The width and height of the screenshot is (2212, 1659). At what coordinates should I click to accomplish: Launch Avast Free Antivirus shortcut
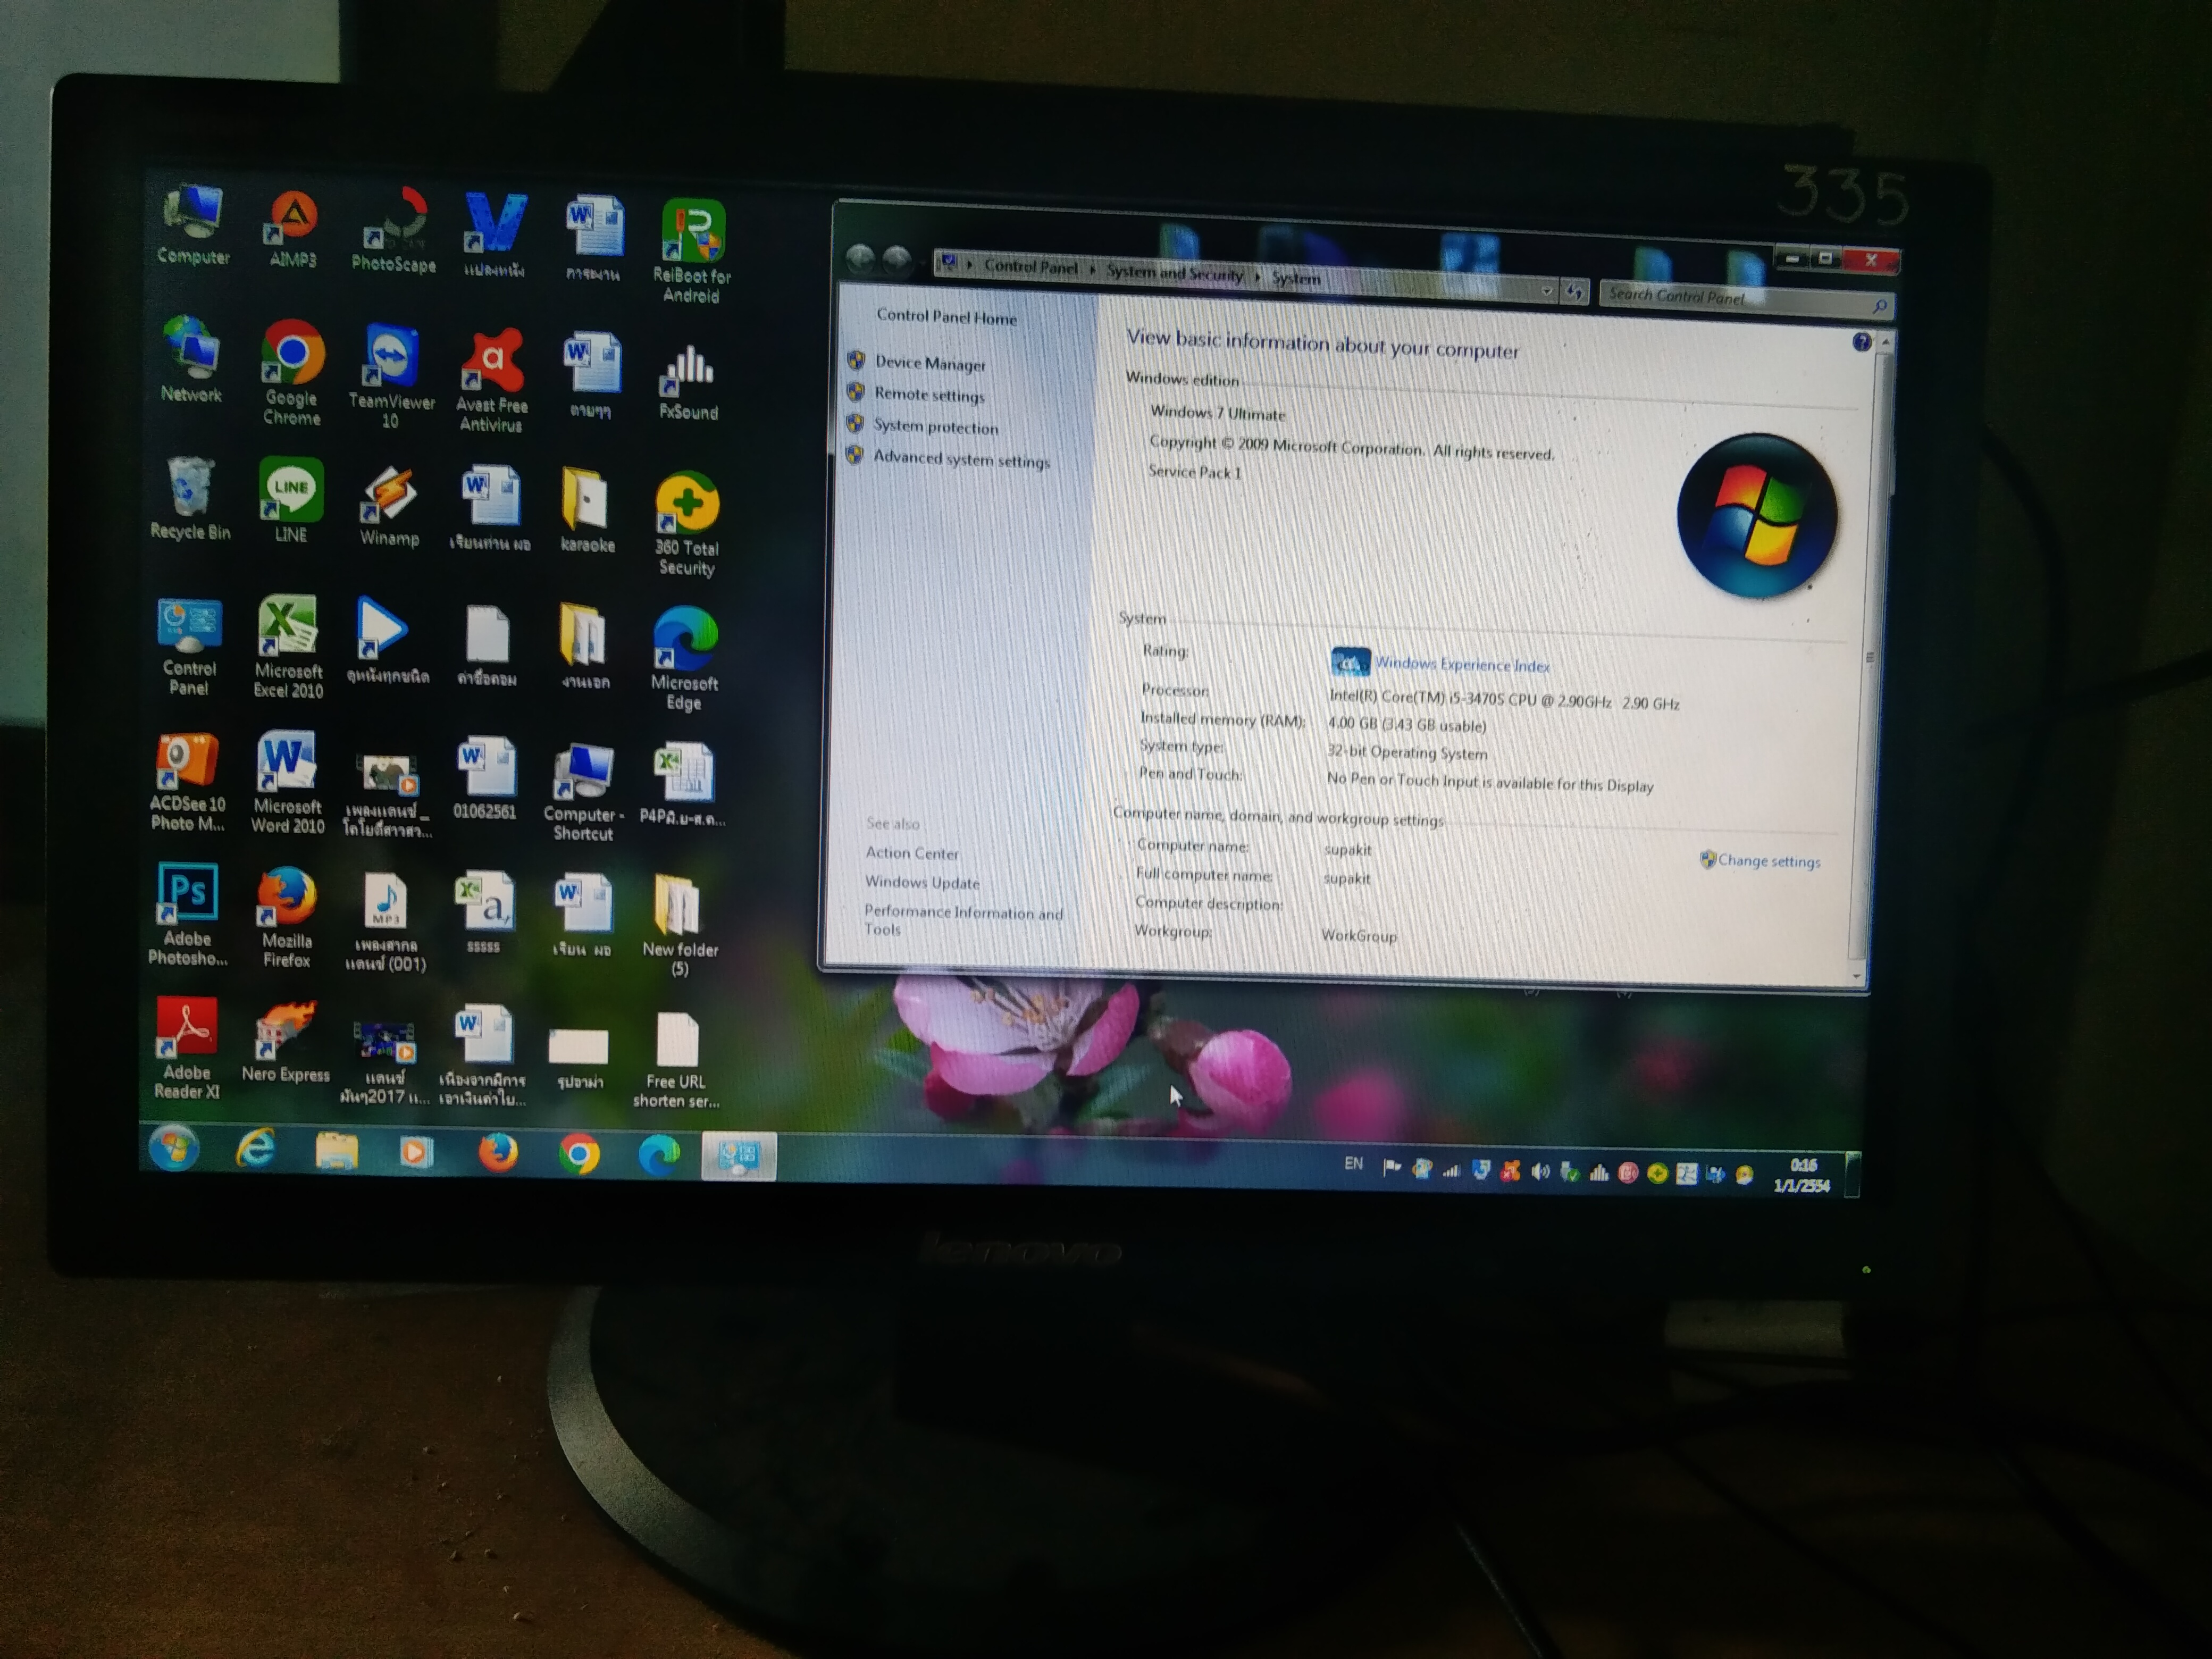(x=491, y=380)
